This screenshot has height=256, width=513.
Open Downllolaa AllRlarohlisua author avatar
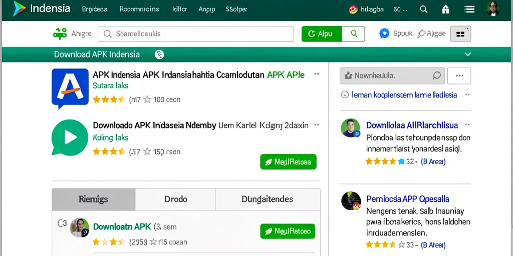tap(350, 127)
